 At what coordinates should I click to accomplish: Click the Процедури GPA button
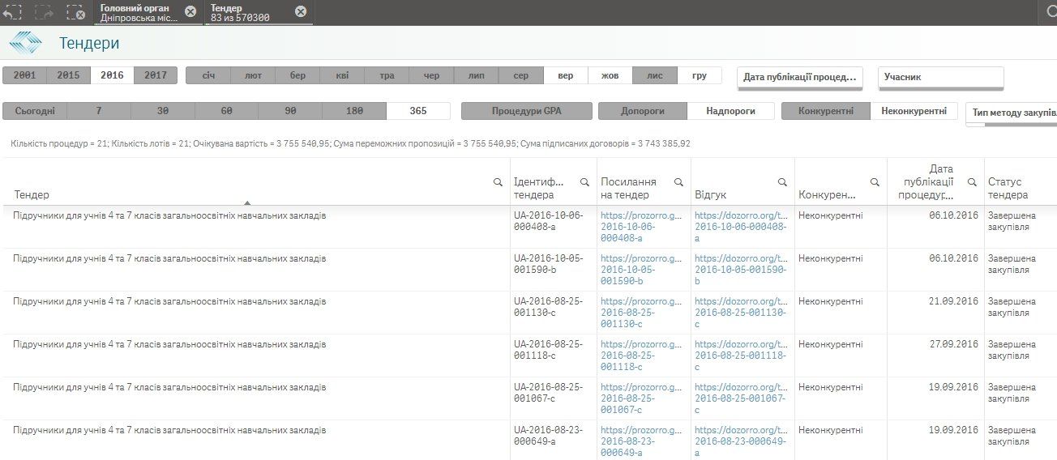pyautogui.click(x=525, y=111)
